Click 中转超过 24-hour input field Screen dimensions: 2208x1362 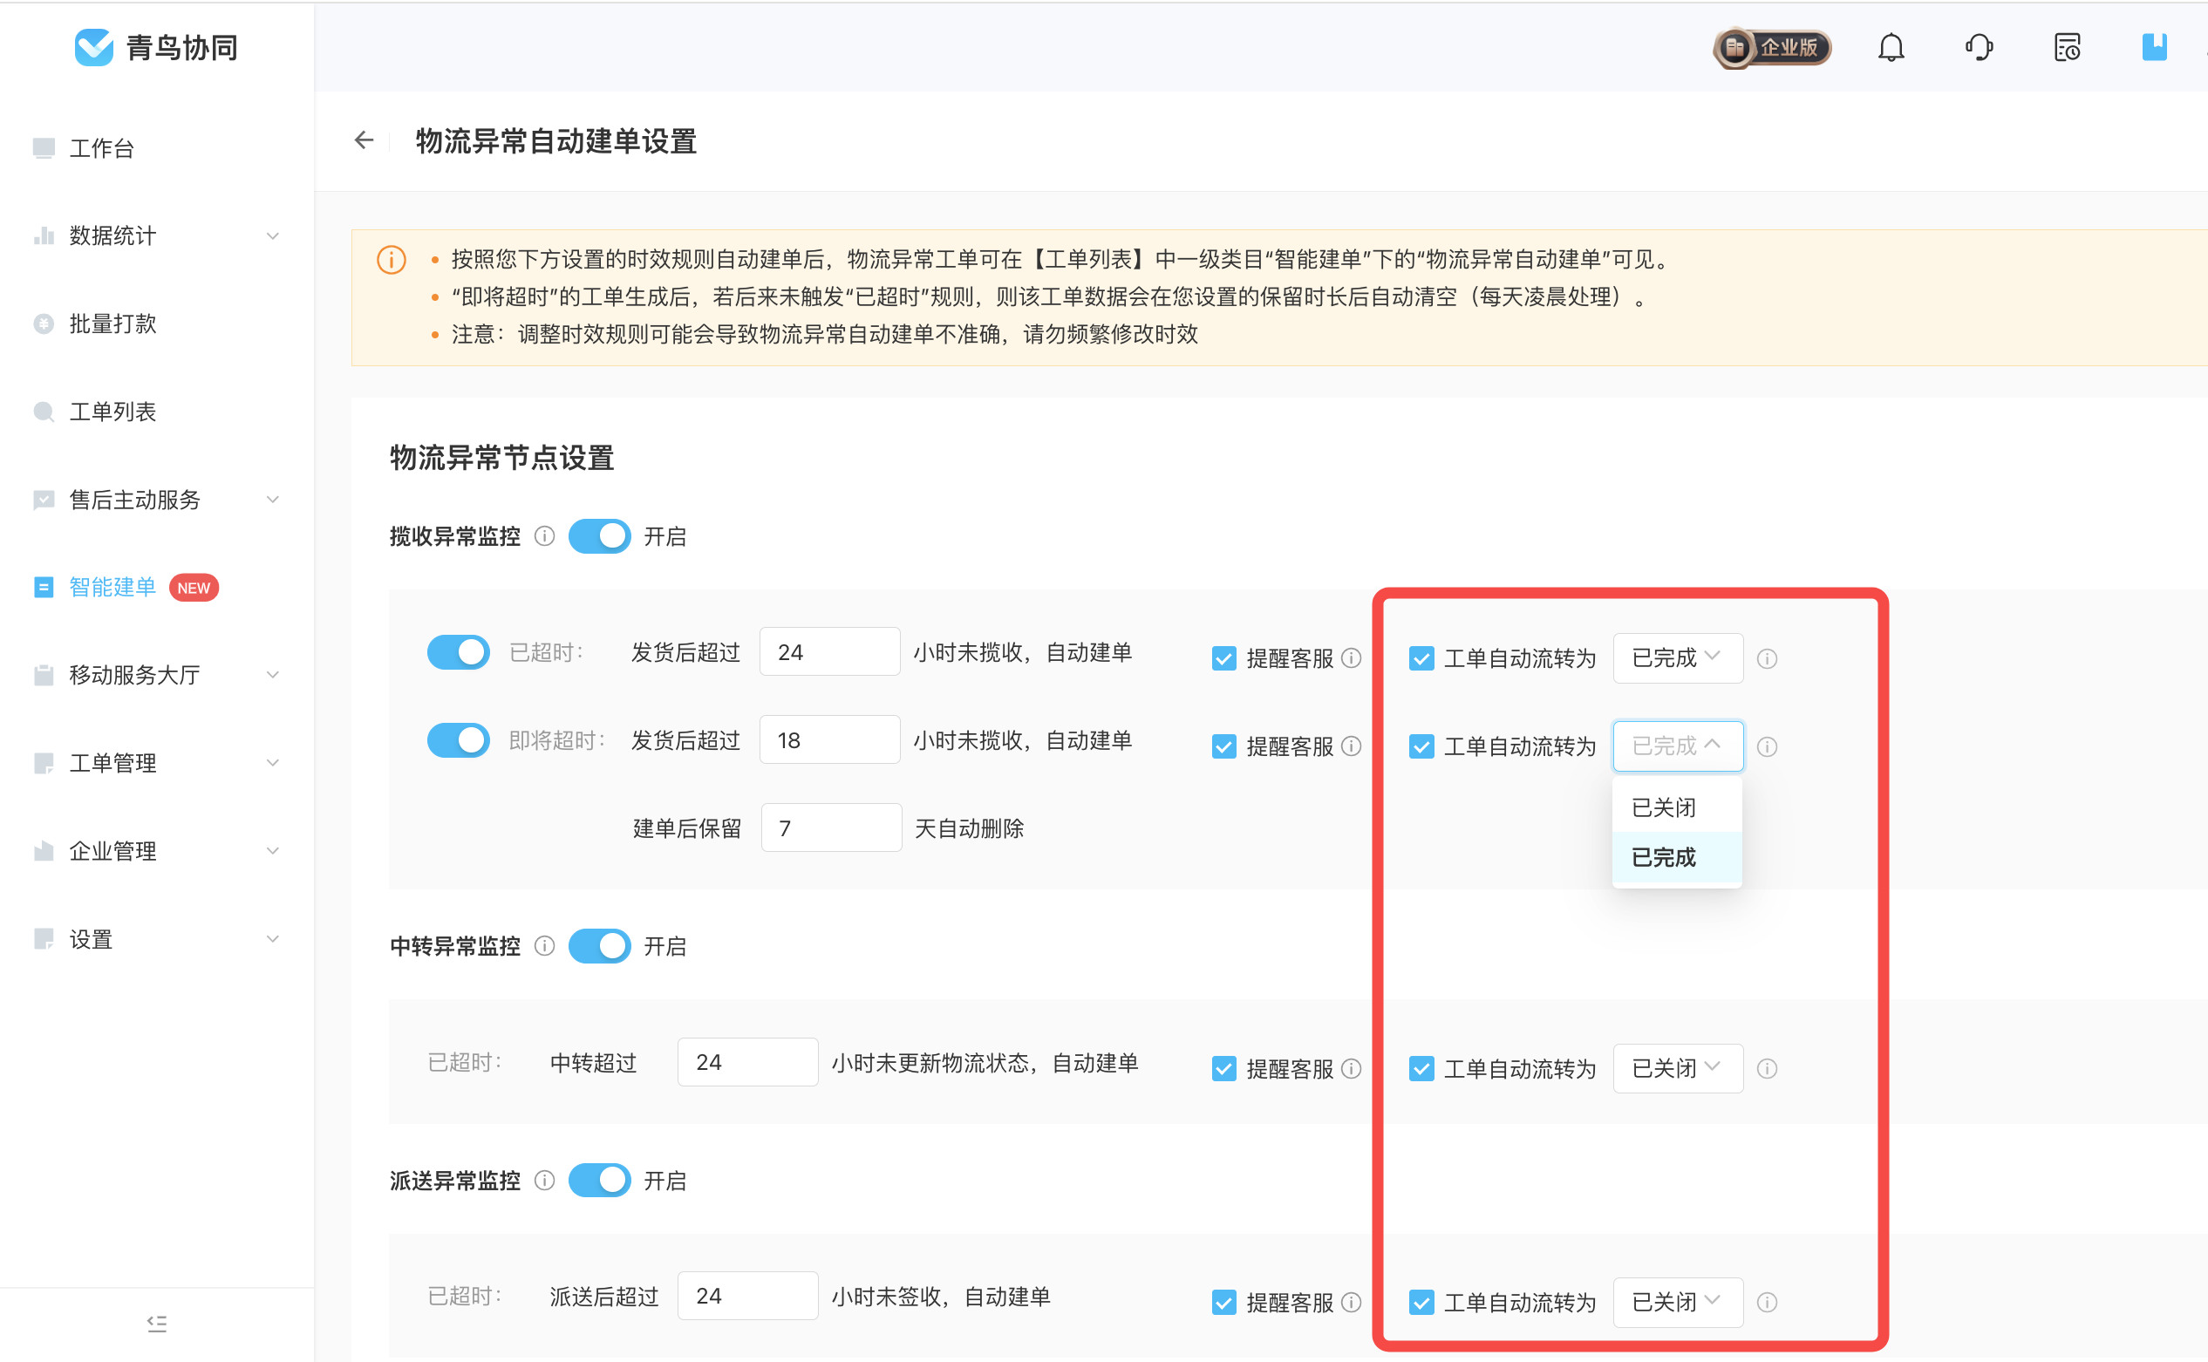[747, 1062]
